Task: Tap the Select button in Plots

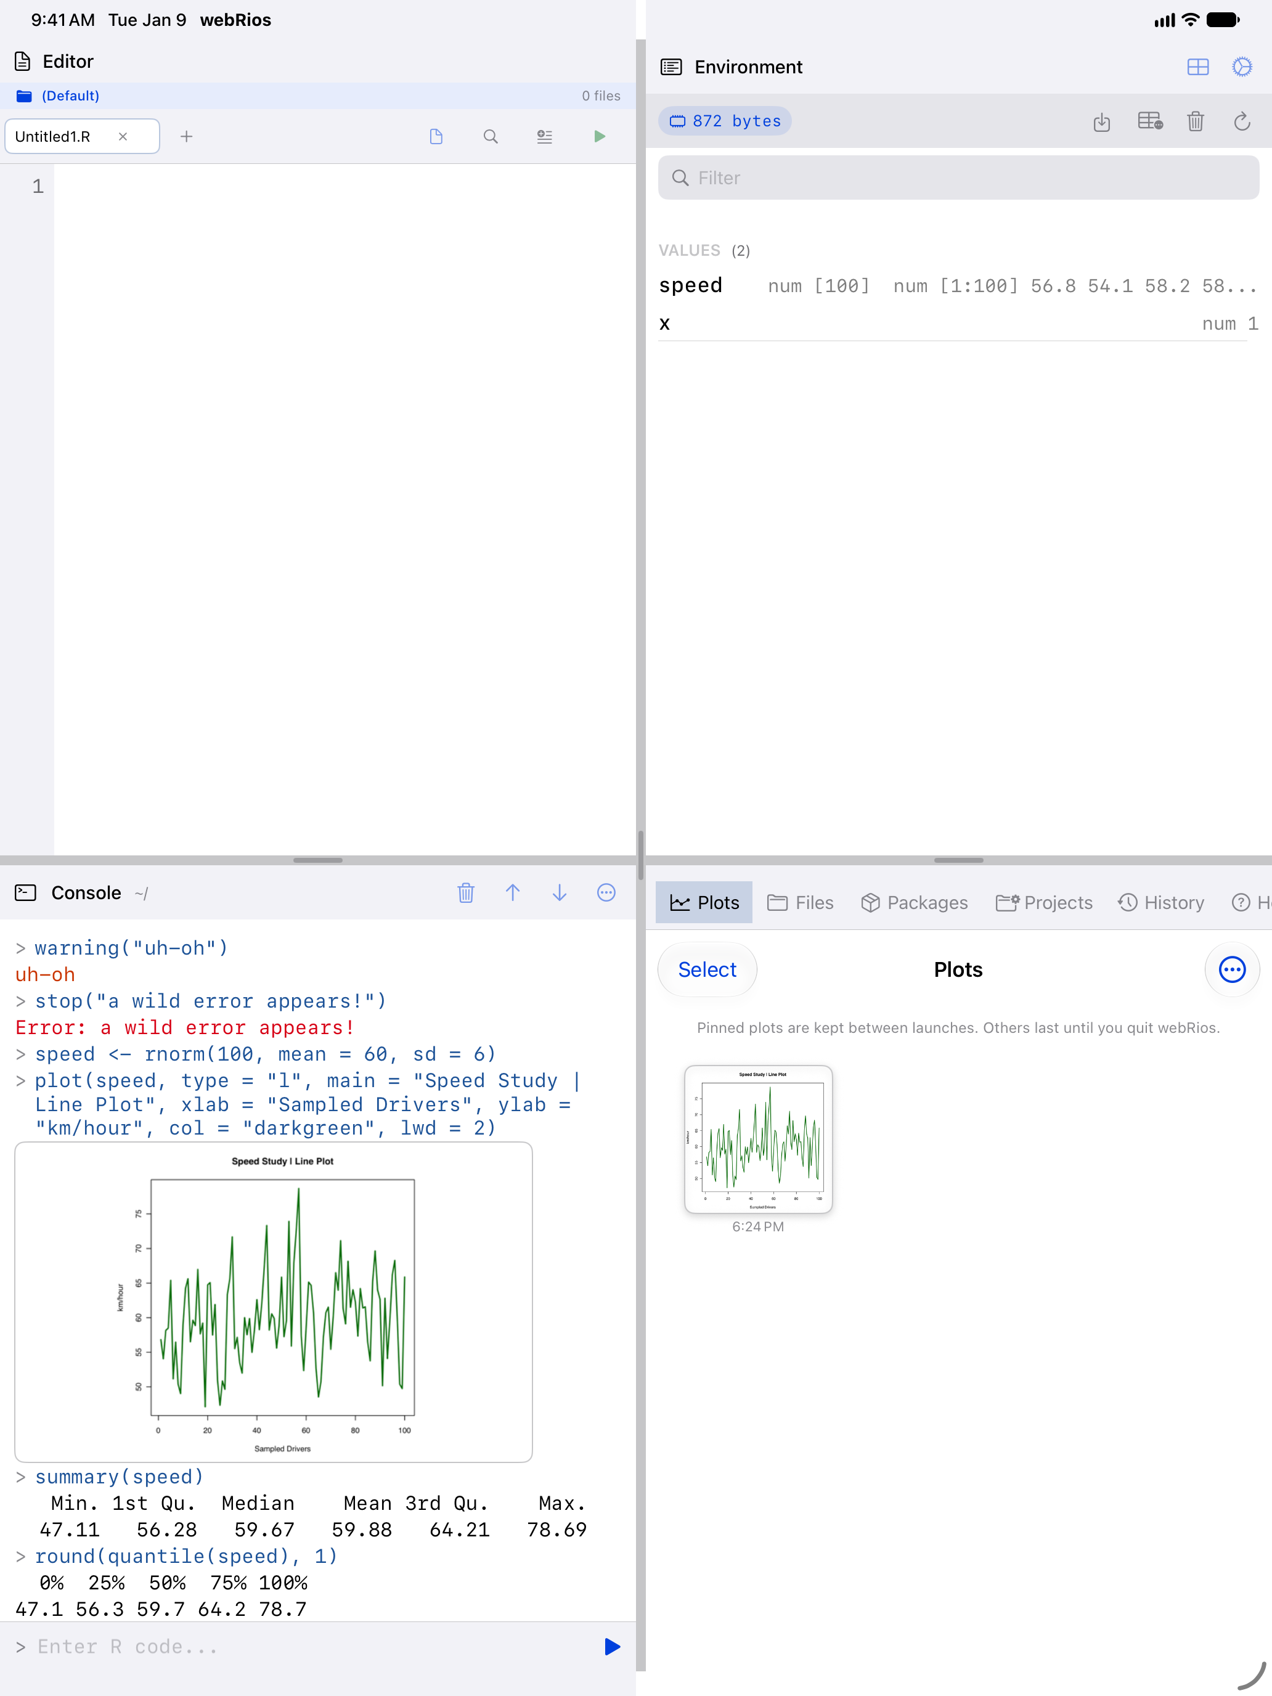Action: [707, 970]
